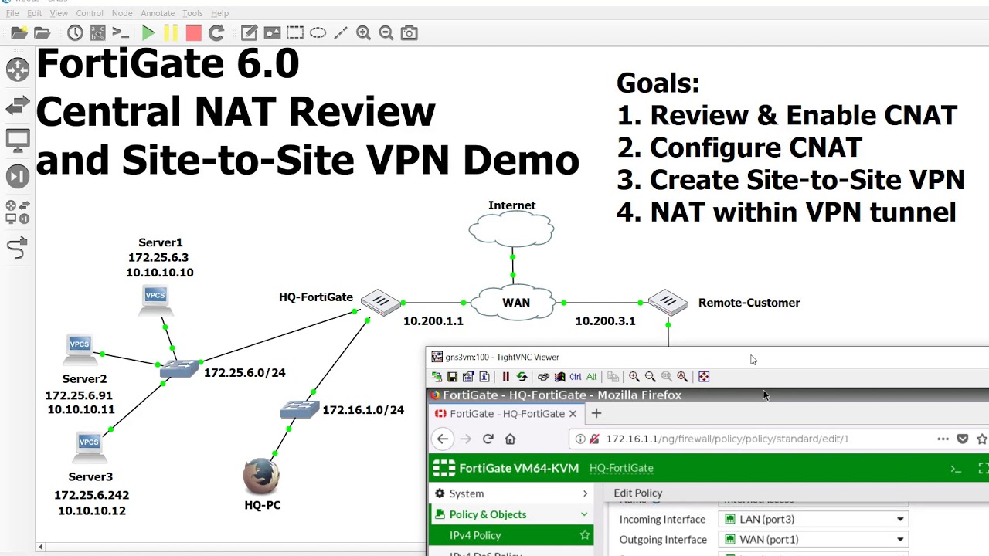Browse end devices monitor icon

pos(17,141)
